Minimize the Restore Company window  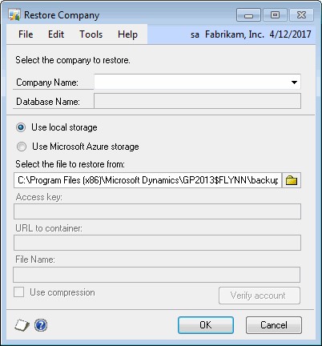pos(248,15)
